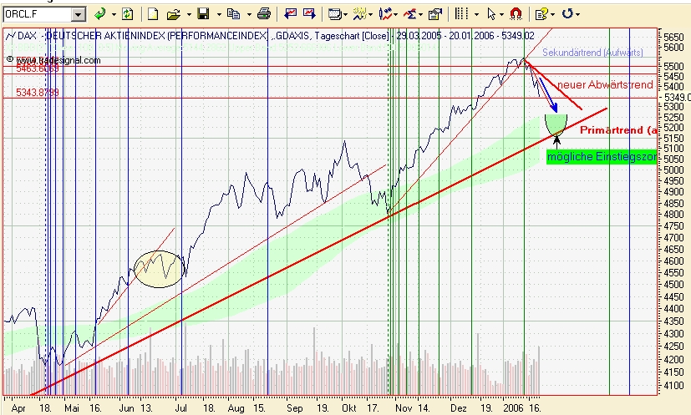Image resolution: width=691 pixels, height=415 pixels.
Task: Select the green semicircle entry zone shape
Action: tap(556, 124)
